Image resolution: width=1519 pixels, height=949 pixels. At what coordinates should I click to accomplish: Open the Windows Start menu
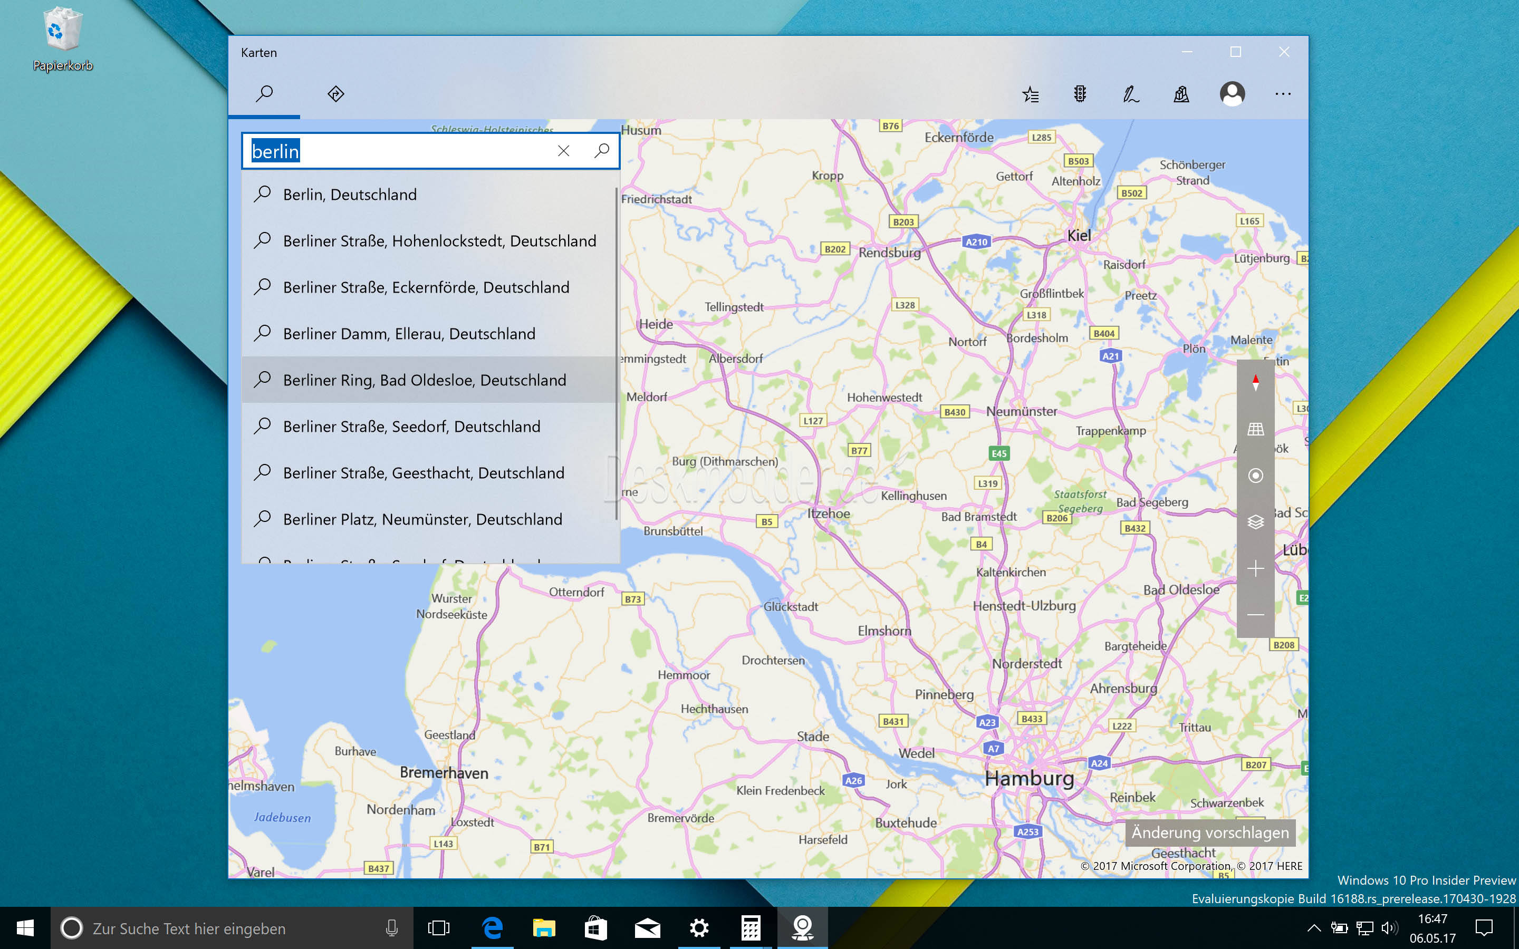click(25, 928)
